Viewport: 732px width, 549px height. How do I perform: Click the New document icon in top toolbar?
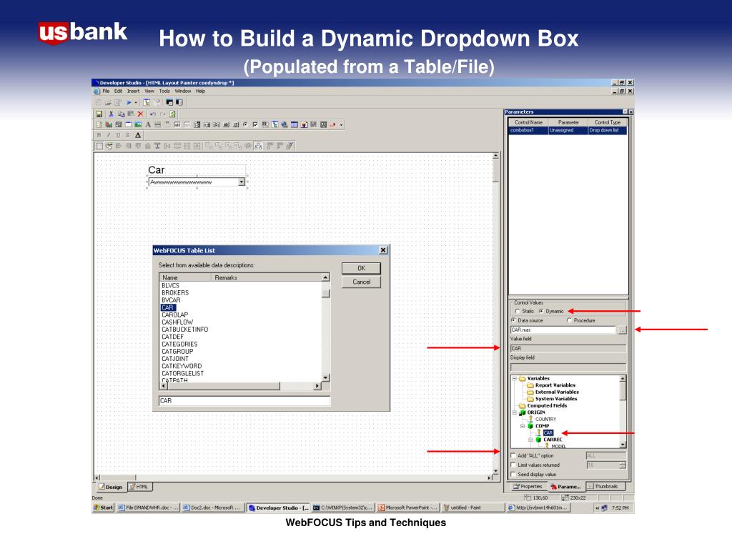(99, 103)
